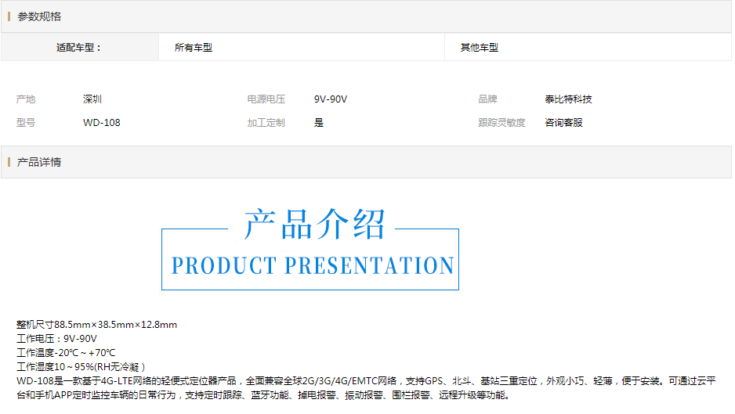Select the 工作温度-20℃～+70℃ line
Viewport: 735px width, 414px height.
pyautogui.click(x=66, y=353)
